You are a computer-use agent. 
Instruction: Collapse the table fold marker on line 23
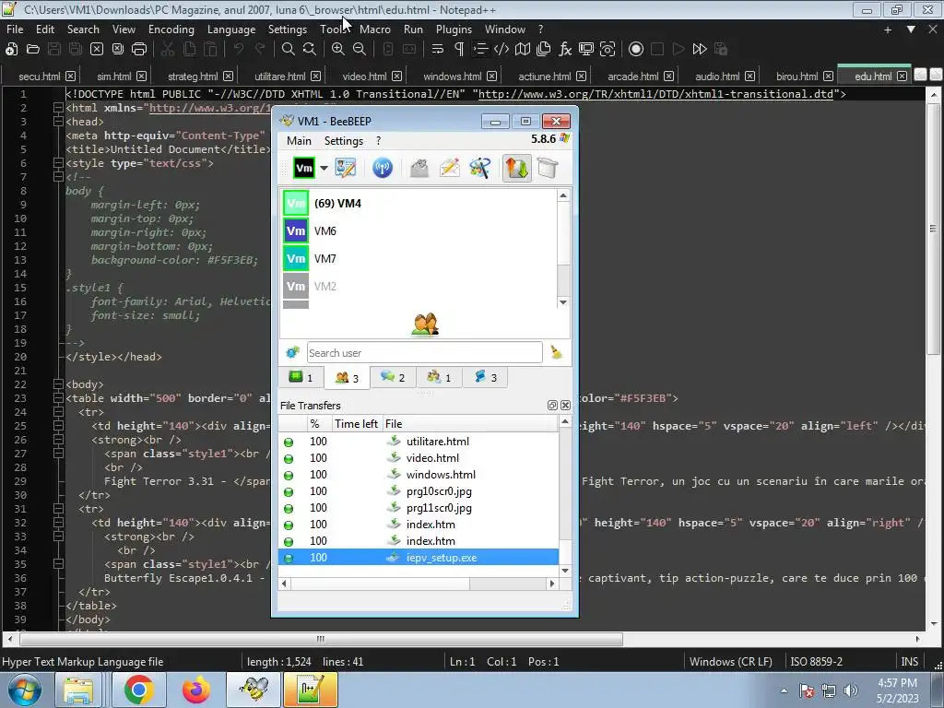pyautogui.click(x=58, y=398)
